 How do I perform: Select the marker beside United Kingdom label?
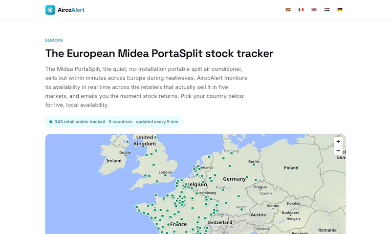click(155, 137)
